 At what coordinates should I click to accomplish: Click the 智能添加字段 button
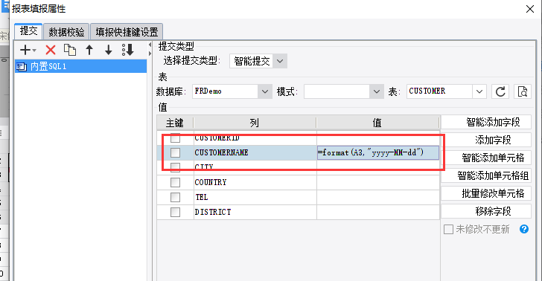486,122
